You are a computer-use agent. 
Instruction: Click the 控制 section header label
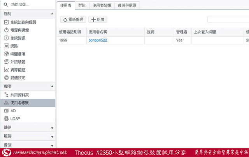click(8, 14)
